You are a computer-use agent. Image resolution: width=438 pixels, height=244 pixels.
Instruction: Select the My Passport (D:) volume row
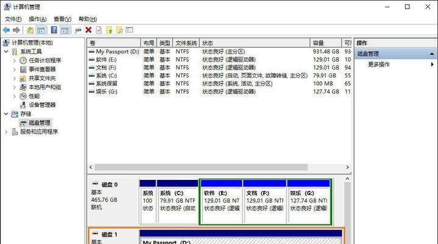[219, 51]
